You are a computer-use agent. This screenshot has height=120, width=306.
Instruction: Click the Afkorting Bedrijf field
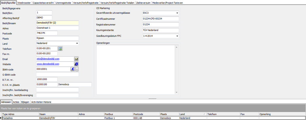[44, 18]
